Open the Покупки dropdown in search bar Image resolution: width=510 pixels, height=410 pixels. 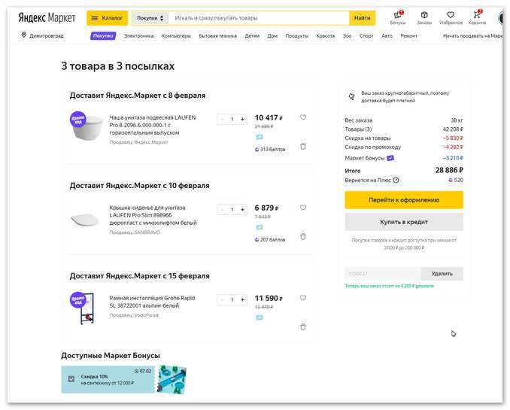150,17
